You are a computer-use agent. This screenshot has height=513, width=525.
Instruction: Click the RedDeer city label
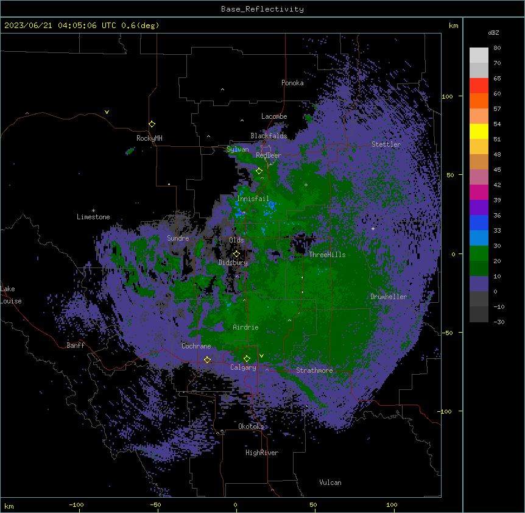point(269,155)
